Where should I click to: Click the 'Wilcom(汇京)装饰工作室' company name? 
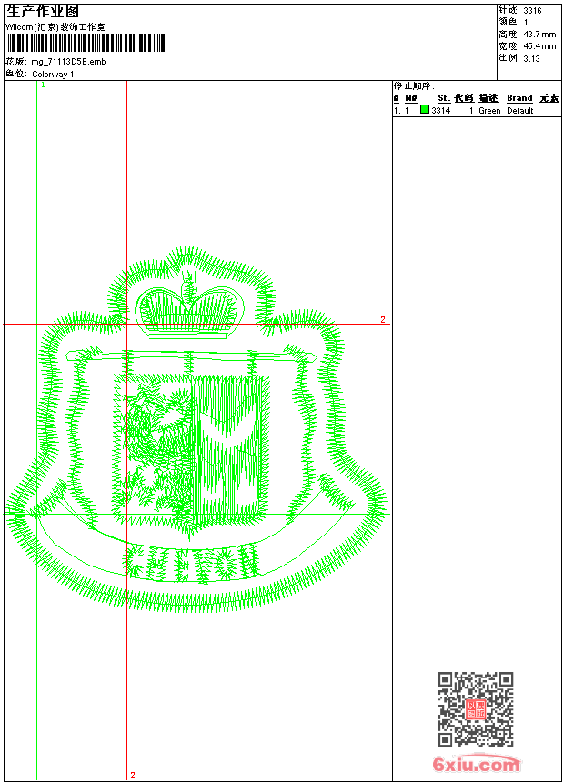55,27
